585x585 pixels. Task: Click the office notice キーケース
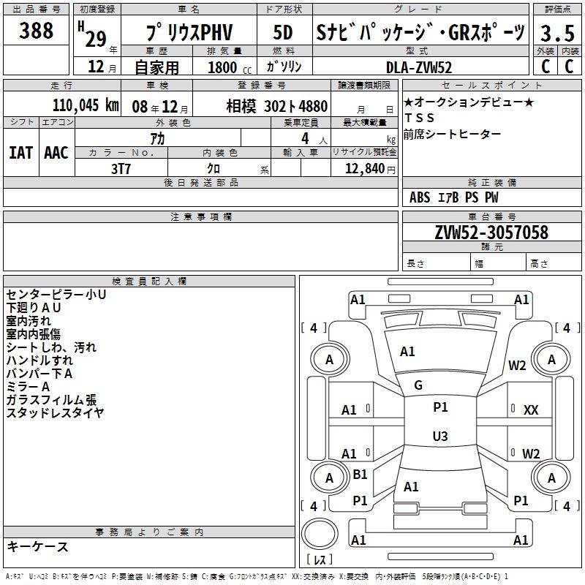click(x=38, y=546)
